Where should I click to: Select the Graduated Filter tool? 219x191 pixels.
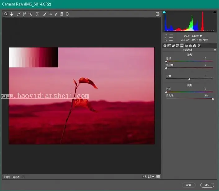[62, 14]
